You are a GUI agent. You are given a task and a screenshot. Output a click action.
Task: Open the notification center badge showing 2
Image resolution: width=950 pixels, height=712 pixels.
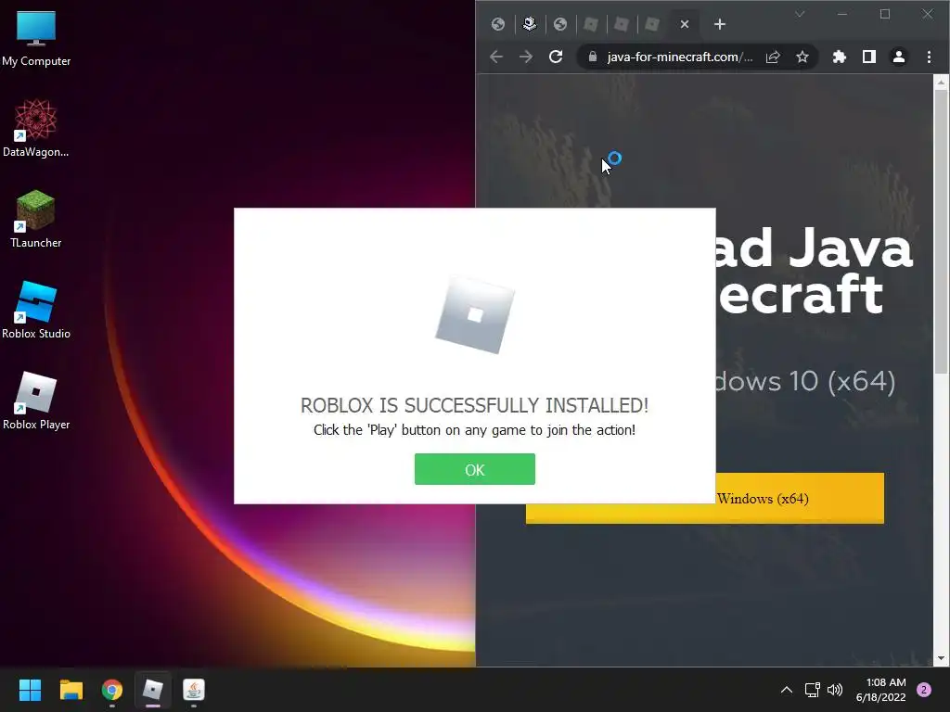click(924, 690)
